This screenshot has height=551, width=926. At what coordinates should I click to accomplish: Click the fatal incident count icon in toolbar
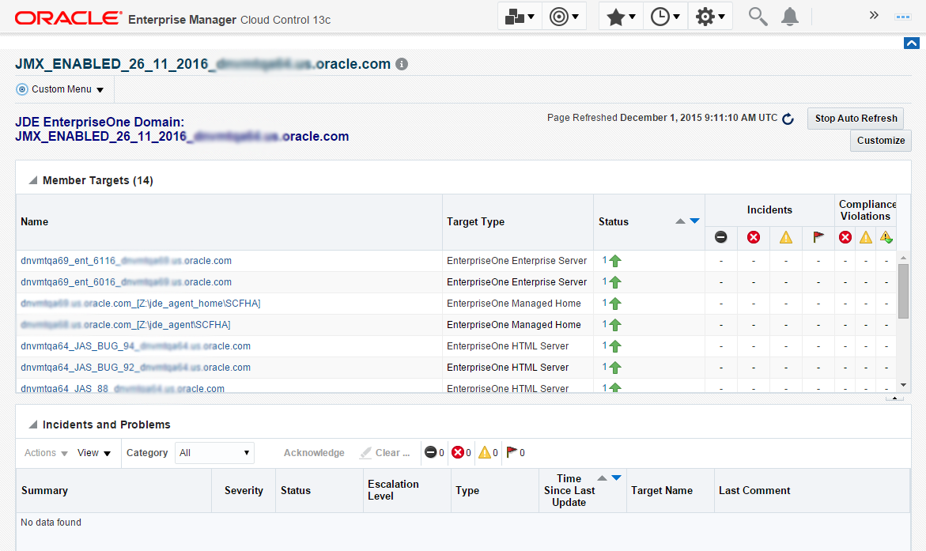(430, 452)
